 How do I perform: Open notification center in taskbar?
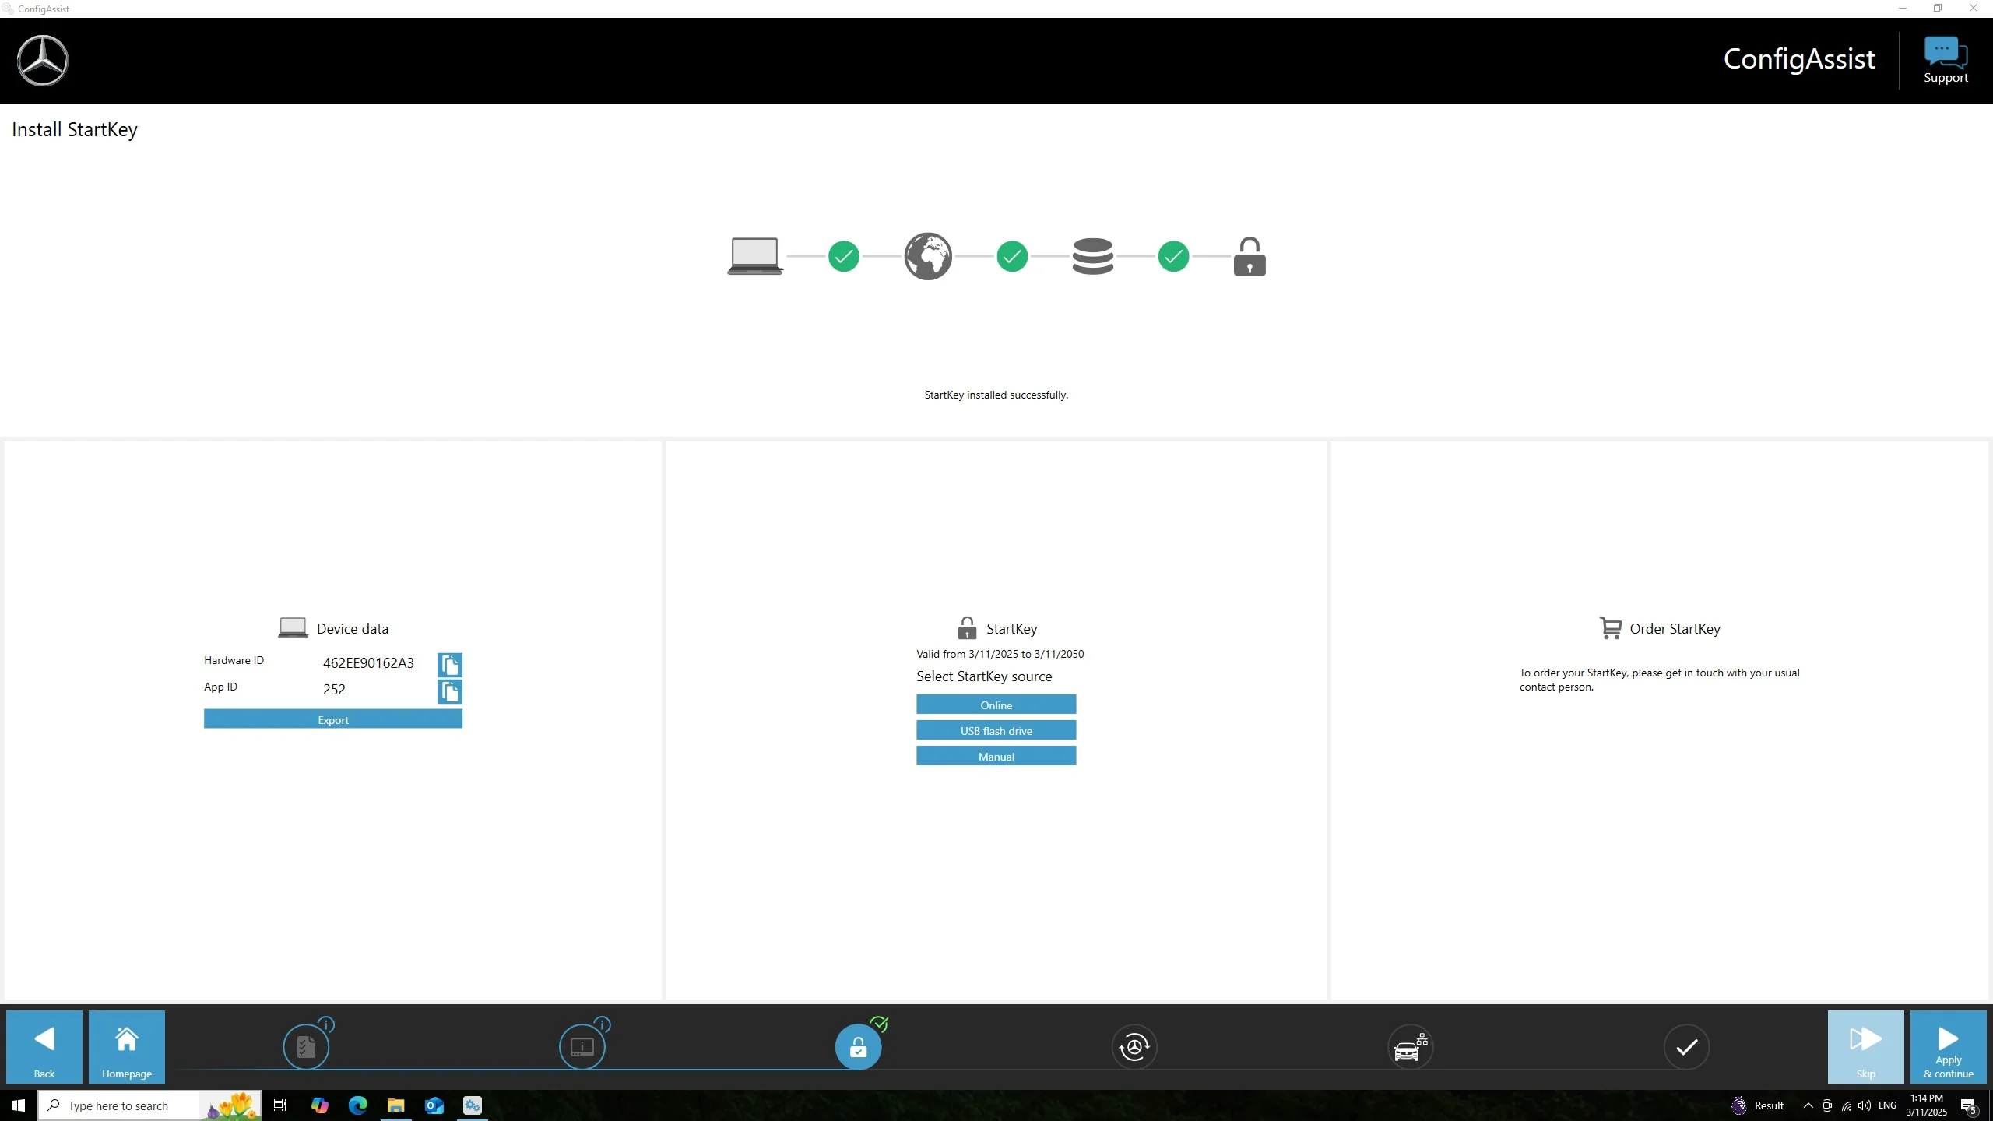coord(1968,1105)
